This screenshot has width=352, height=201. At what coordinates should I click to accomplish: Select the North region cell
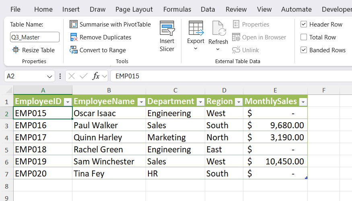pyautogui.click(x=224, y=137)
